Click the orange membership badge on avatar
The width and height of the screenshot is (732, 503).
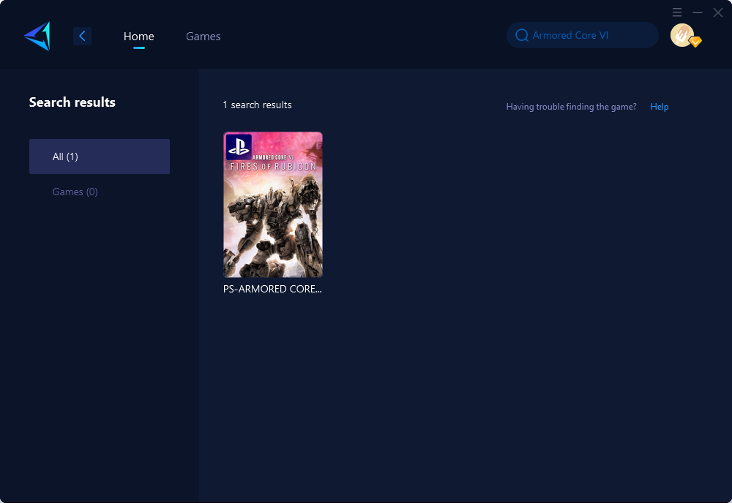click(x=695, y=42)
